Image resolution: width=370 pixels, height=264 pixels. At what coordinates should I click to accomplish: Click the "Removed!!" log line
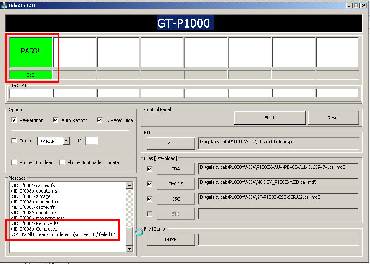click(x=35, y=223)
